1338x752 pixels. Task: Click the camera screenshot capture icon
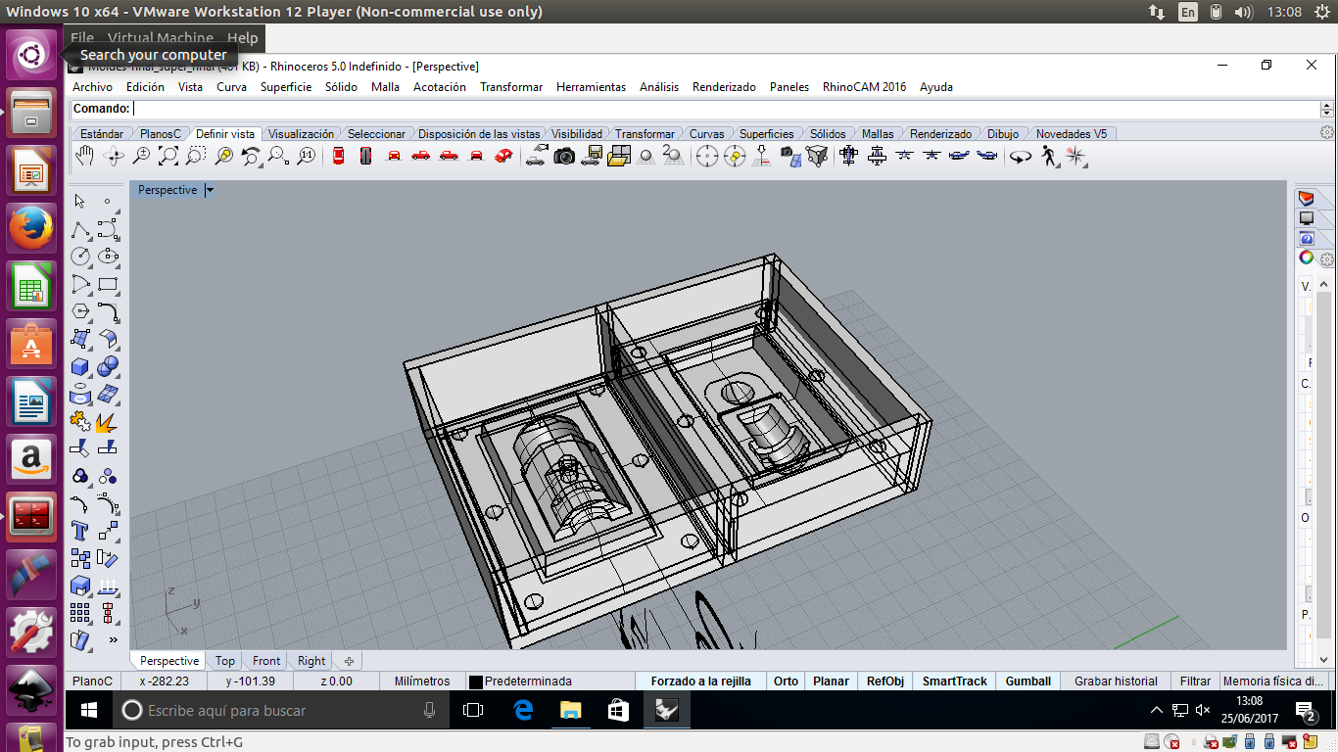564,156
